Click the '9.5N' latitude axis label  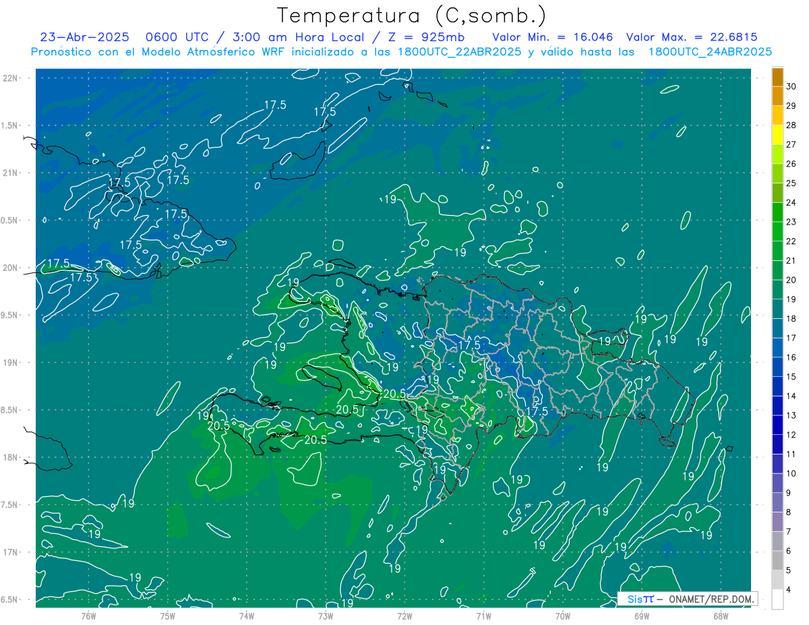(9, 315)
